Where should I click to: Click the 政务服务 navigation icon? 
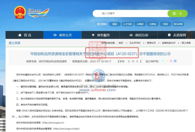point(93,35)
